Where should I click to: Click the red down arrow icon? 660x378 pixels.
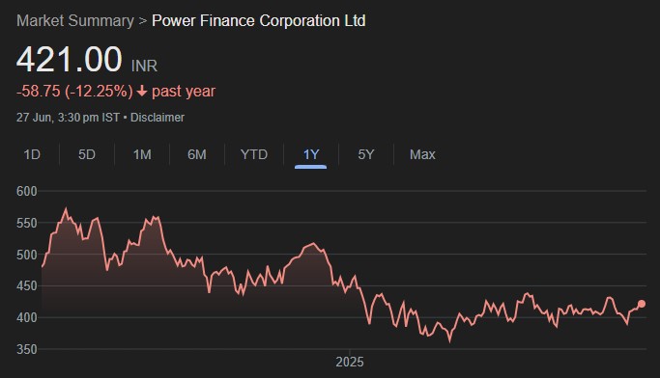142,91
